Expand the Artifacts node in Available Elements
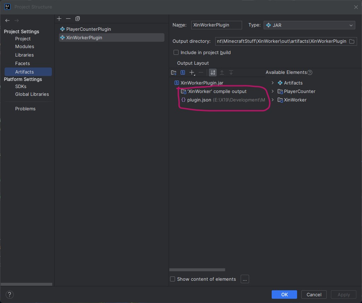The image size is (362, 303). point(273,83)
